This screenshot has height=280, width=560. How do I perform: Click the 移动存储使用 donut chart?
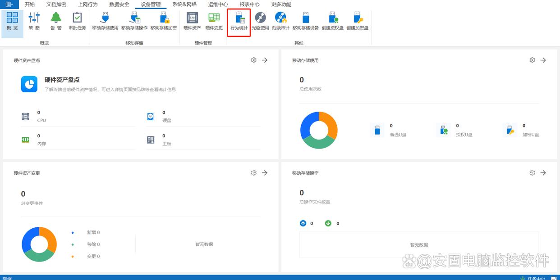319,130
